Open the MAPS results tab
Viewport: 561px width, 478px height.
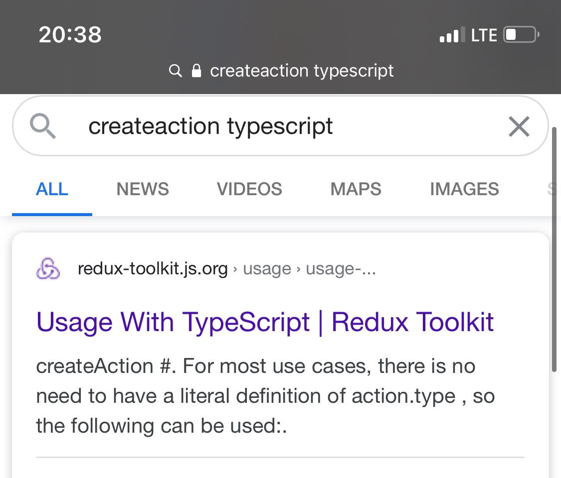(x=356, y=189)
